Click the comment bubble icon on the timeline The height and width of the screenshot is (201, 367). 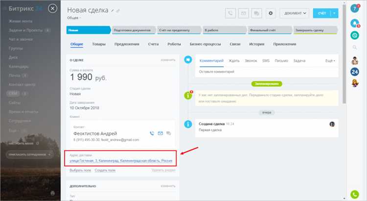coord(188,60)
